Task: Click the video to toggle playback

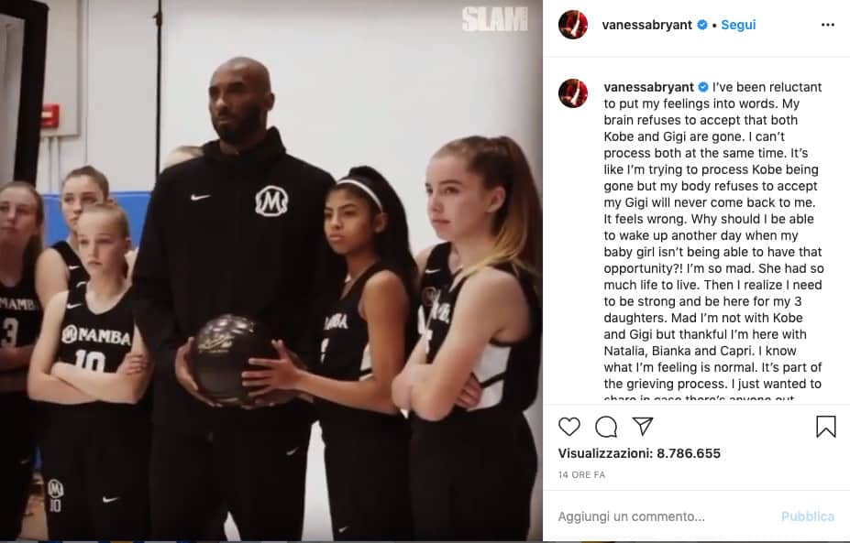Action: (271, 271)
